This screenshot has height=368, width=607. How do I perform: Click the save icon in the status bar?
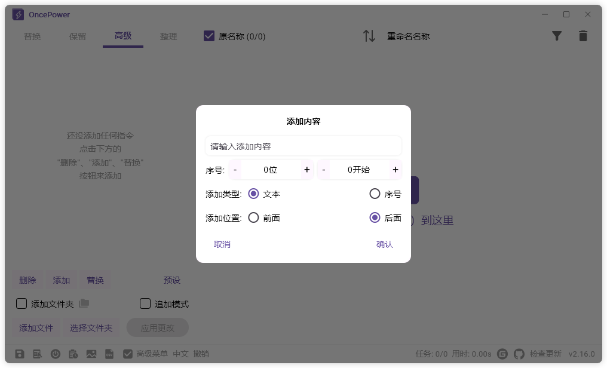[19, 354]
